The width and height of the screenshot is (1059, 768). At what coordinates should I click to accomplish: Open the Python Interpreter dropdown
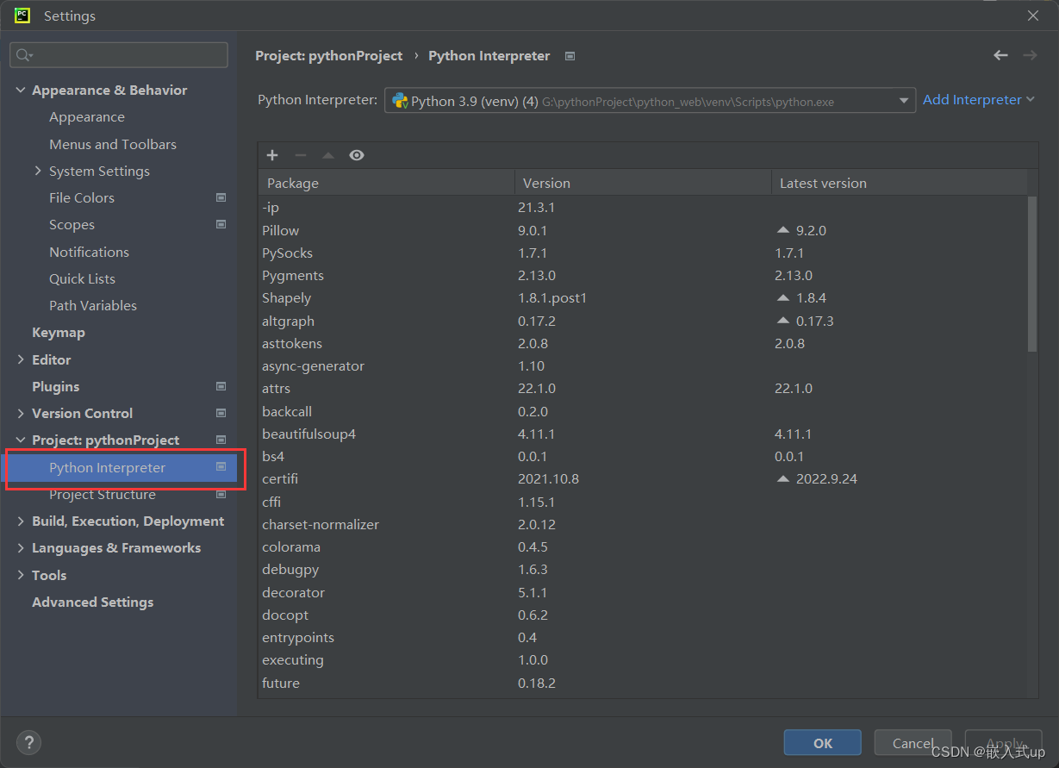tap(650, 101)
